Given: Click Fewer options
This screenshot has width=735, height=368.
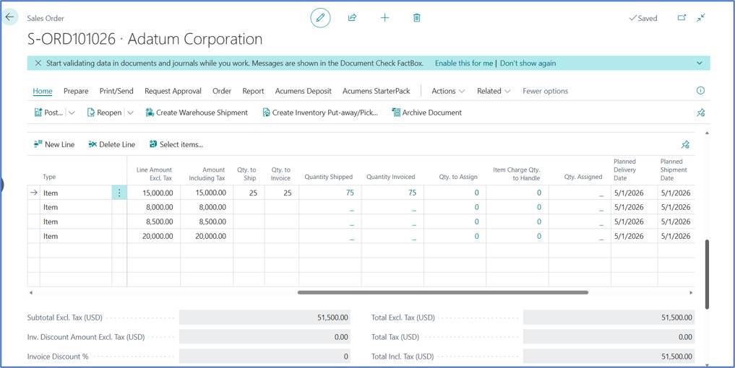Looking at the screenshot, I should (545, 91).
